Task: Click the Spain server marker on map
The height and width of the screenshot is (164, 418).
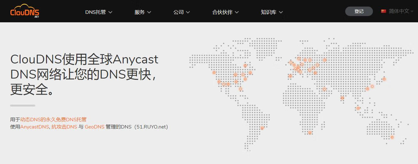Action: click(290, 76)
